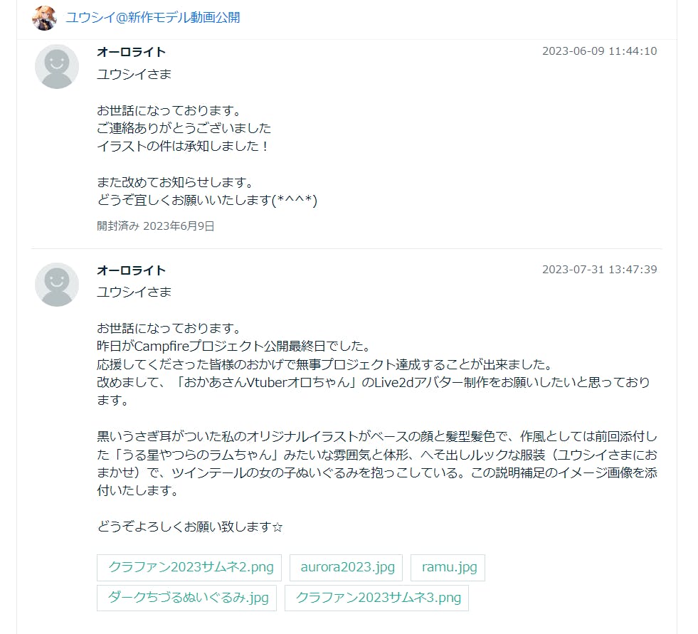Screen dimensions: 698x634
Task: Click the ユウシイ profile avatar at top
Action: [x=44, y=18]
